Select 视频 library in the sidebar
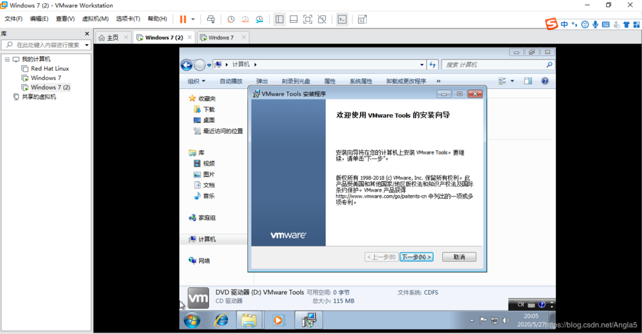642x334 pixels. coord(209,163)
